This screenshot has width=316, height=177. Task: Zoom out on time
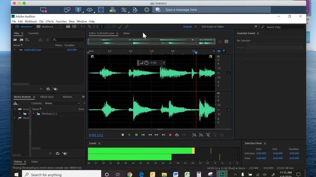[215, 135]
